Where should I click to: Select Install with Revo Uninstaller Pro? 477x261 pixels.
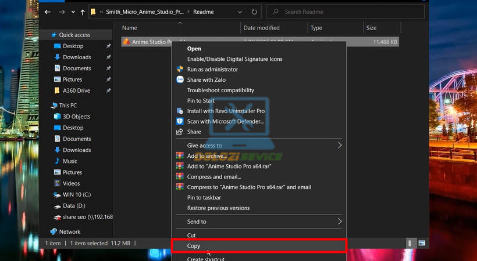[x=225, y=111]
